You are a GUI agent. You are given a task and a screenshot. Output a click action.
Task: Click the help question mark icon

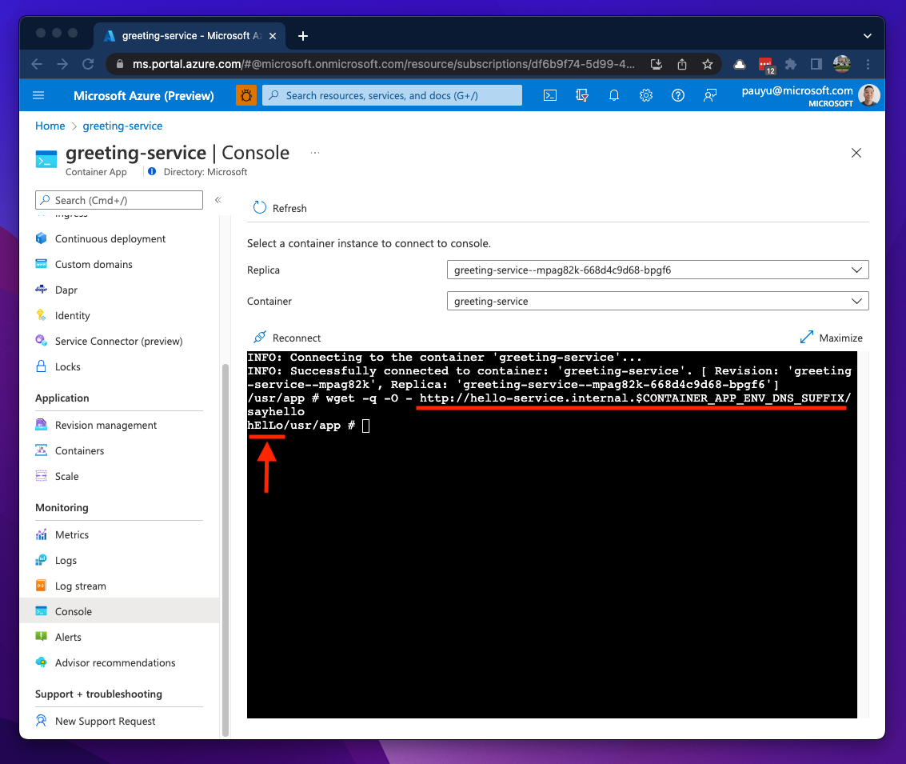[678, 95]
